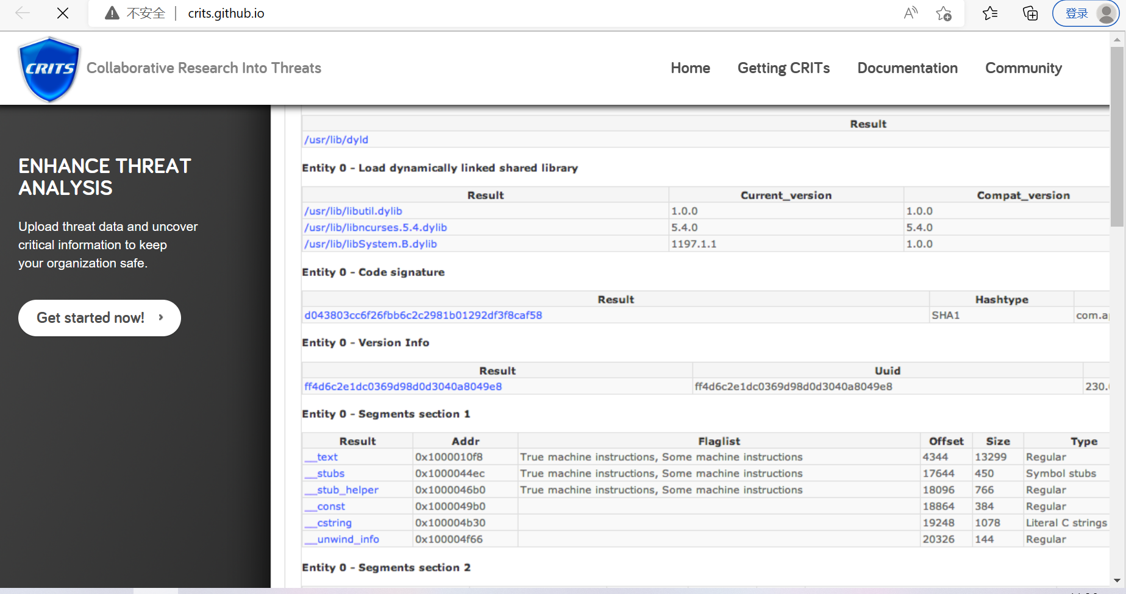
Task: Add this page to favorites star icon
Action: click(x=944, y=13)
